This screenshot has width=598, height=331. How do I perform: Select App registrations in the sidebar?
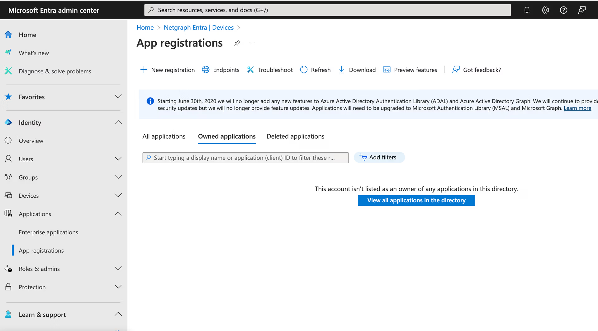[41, 251]
